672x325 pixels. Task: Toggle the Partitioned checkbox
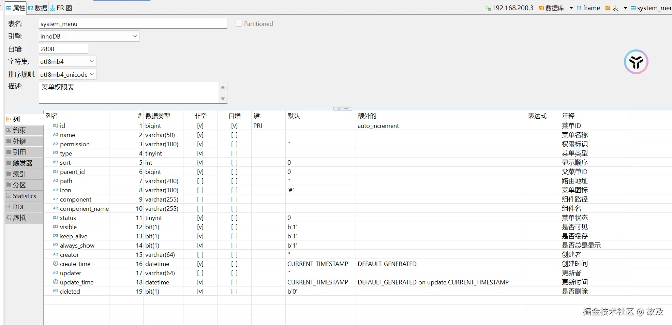point(239,24)
